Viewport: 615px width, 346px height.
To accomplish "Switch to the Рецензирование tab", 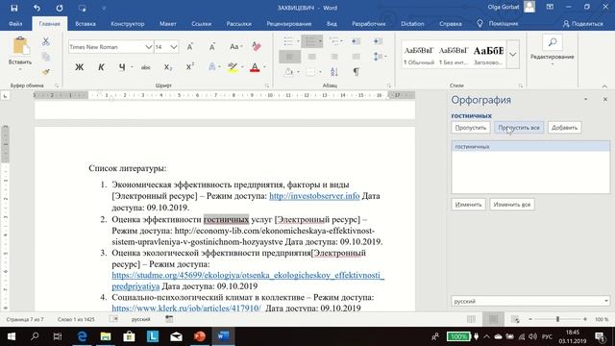I will (288, 24).
